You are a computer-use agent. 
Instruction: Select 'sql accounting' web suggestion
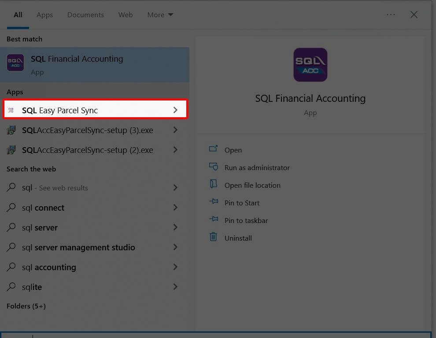pos(95,267)
